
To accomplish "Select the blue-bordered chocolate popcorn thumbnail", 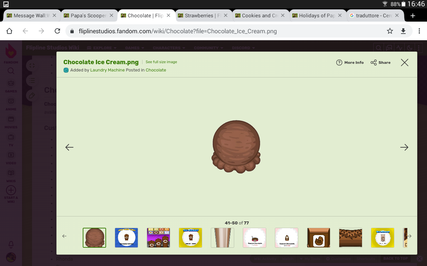I will 126,238.
